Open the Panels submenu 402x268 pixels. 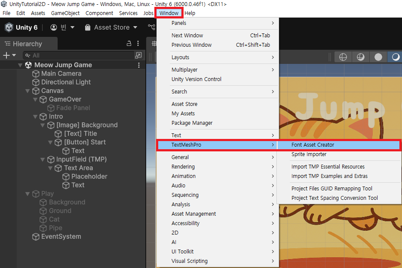coord(218,23)
